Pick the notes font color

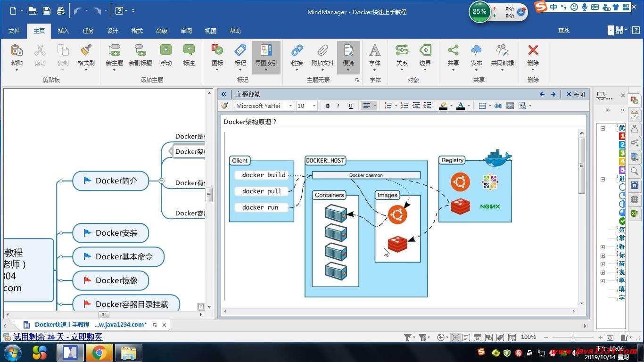[x=461, y=106]
